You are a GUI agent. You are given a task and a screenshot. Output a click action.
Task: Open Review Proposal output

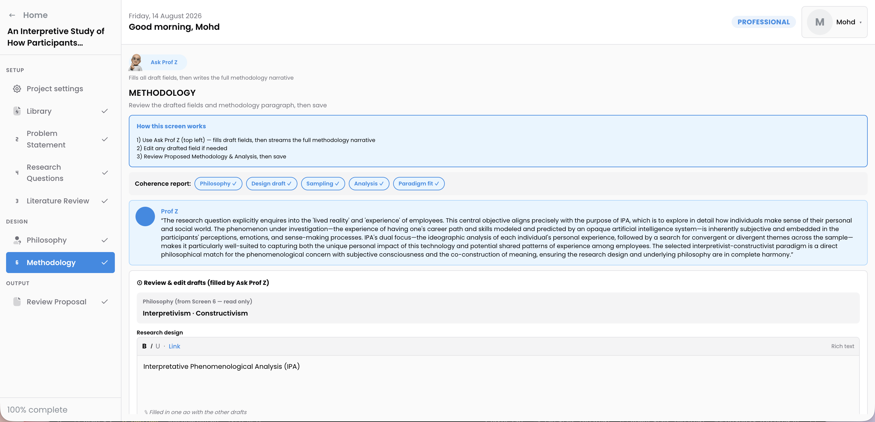(x=60, y=302)
